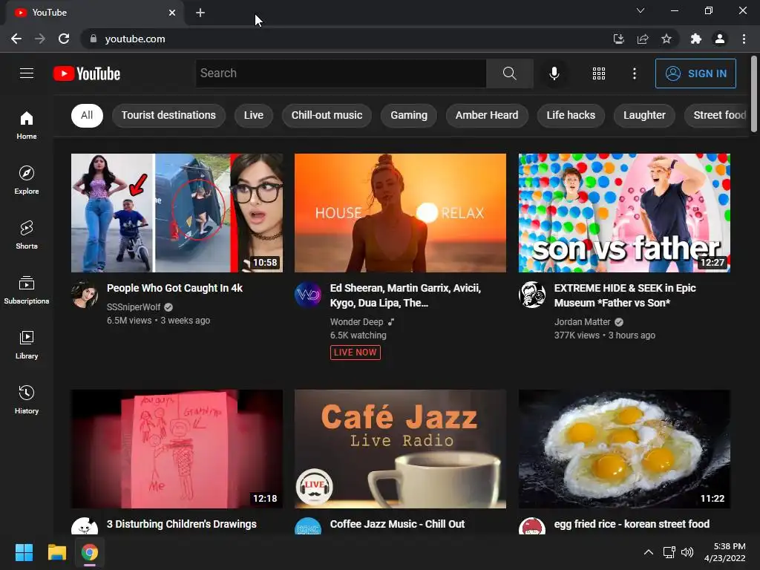Open File Explorer from the taskbar

[x=56, y=552]
